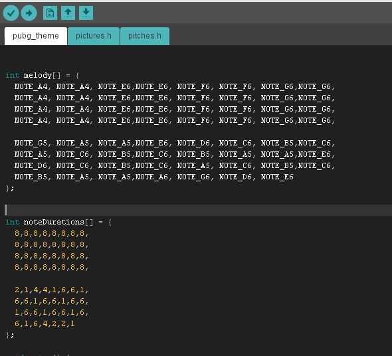Image resolution: width=392 pixels, height=356 pixels.
Task: Create a new sketch with the New icon
Action: pos(50,13)
